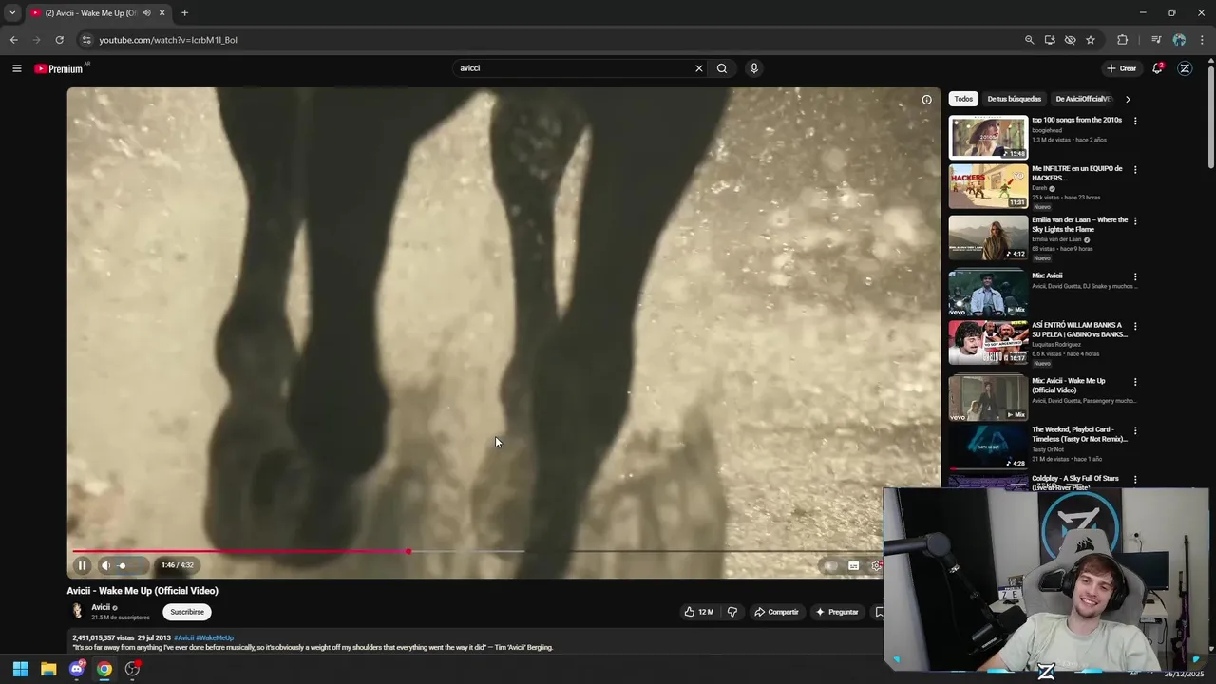Viewport: 1216px width, 684px height.
Task: Open the Preguntar AI button
Action: [x=837, y=612]
